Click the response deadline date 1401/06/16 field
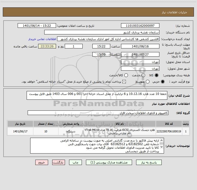Screen dimensions: 197x190 [x=140, y=46]
